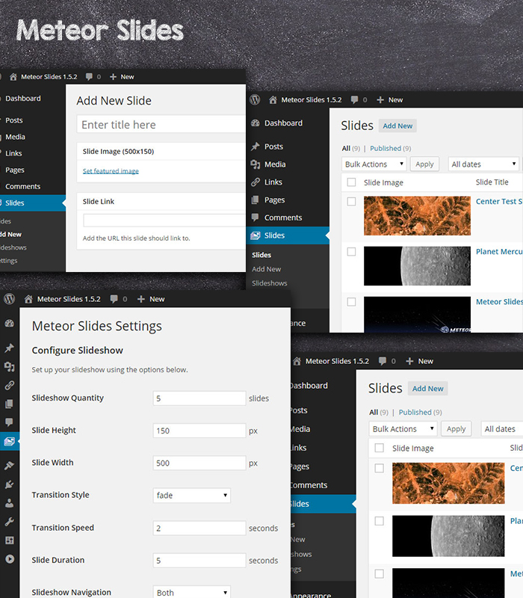Click the plus New icon in the Settings window toolbar
This screenshot has height=598, width=523.
click(x=140, y=299)
